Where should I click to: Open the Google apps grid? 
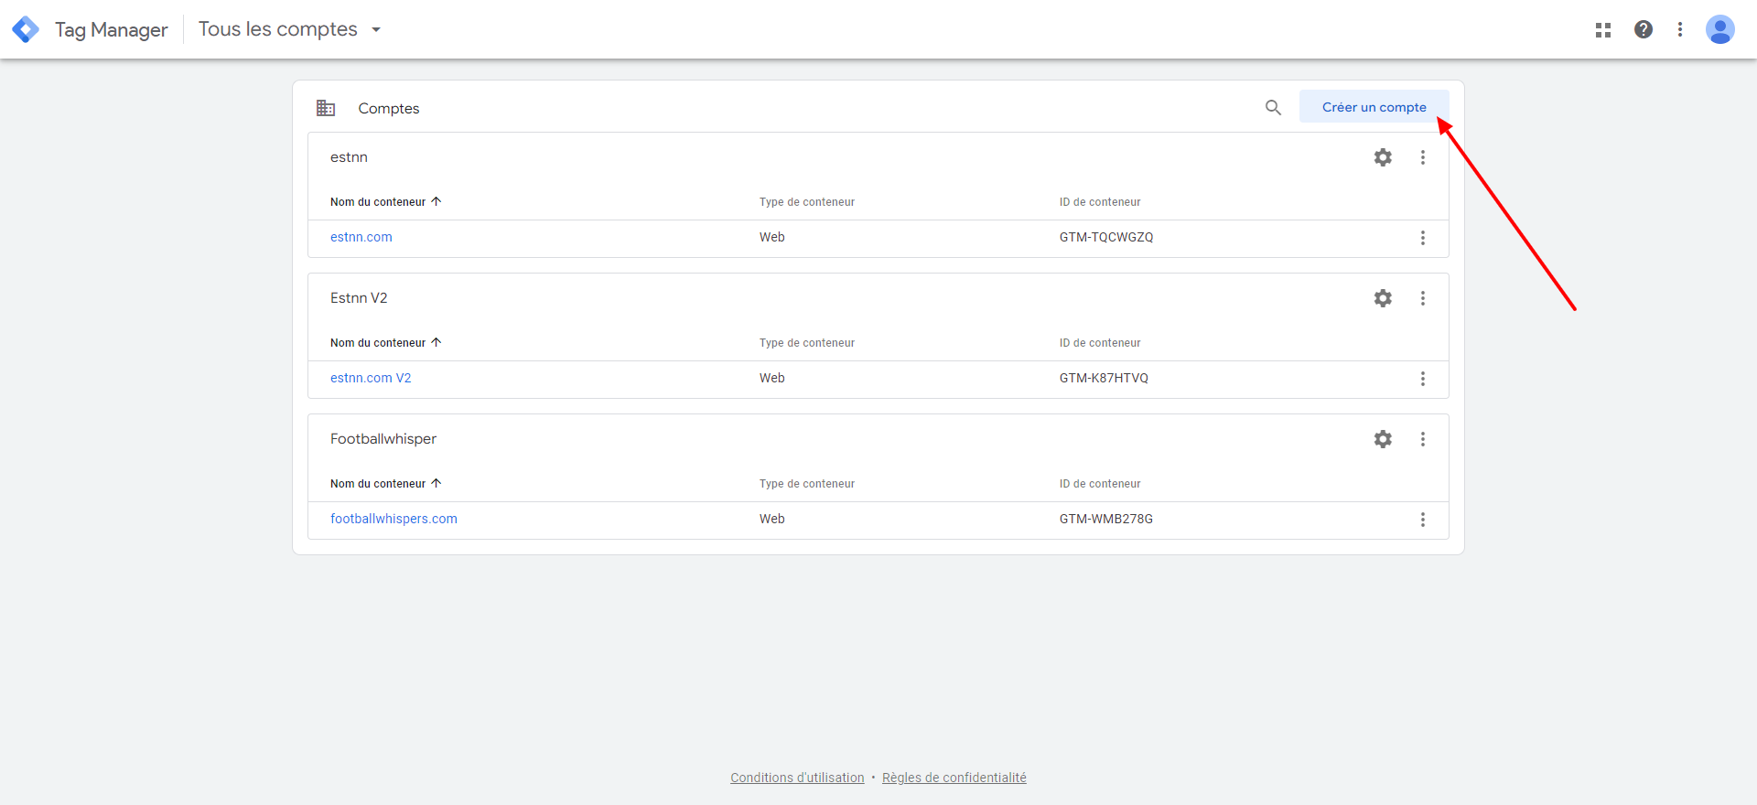tap(1603, 30)
